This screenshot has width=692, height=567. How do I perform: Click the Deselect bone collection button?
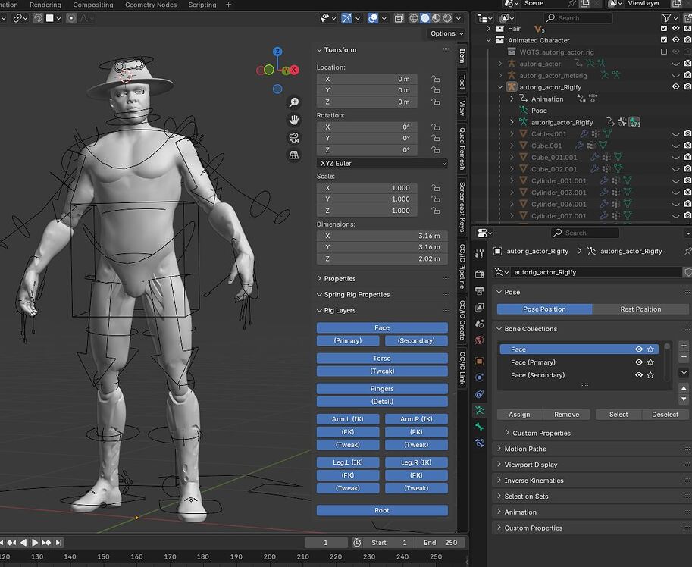point(665,415)
